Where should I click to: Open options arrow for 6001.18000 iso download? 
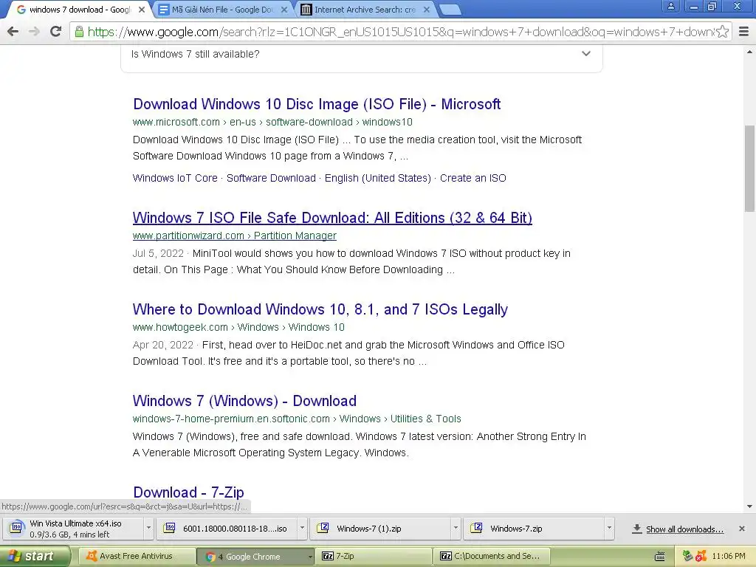click(x=302, y=529)
